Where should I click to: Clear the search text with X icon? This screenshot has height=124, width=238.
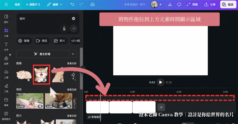click(73, 18)
